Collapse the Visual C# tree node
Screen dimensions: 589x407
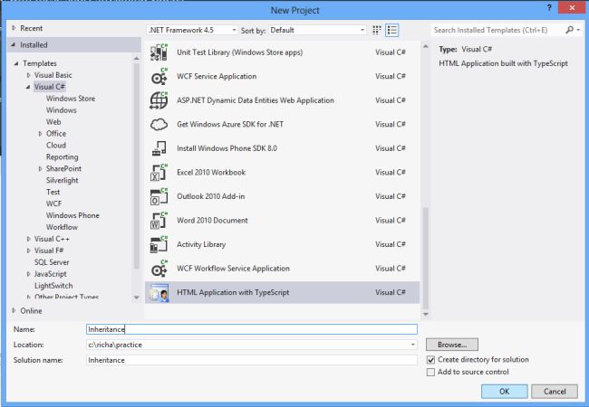point(29,87)
